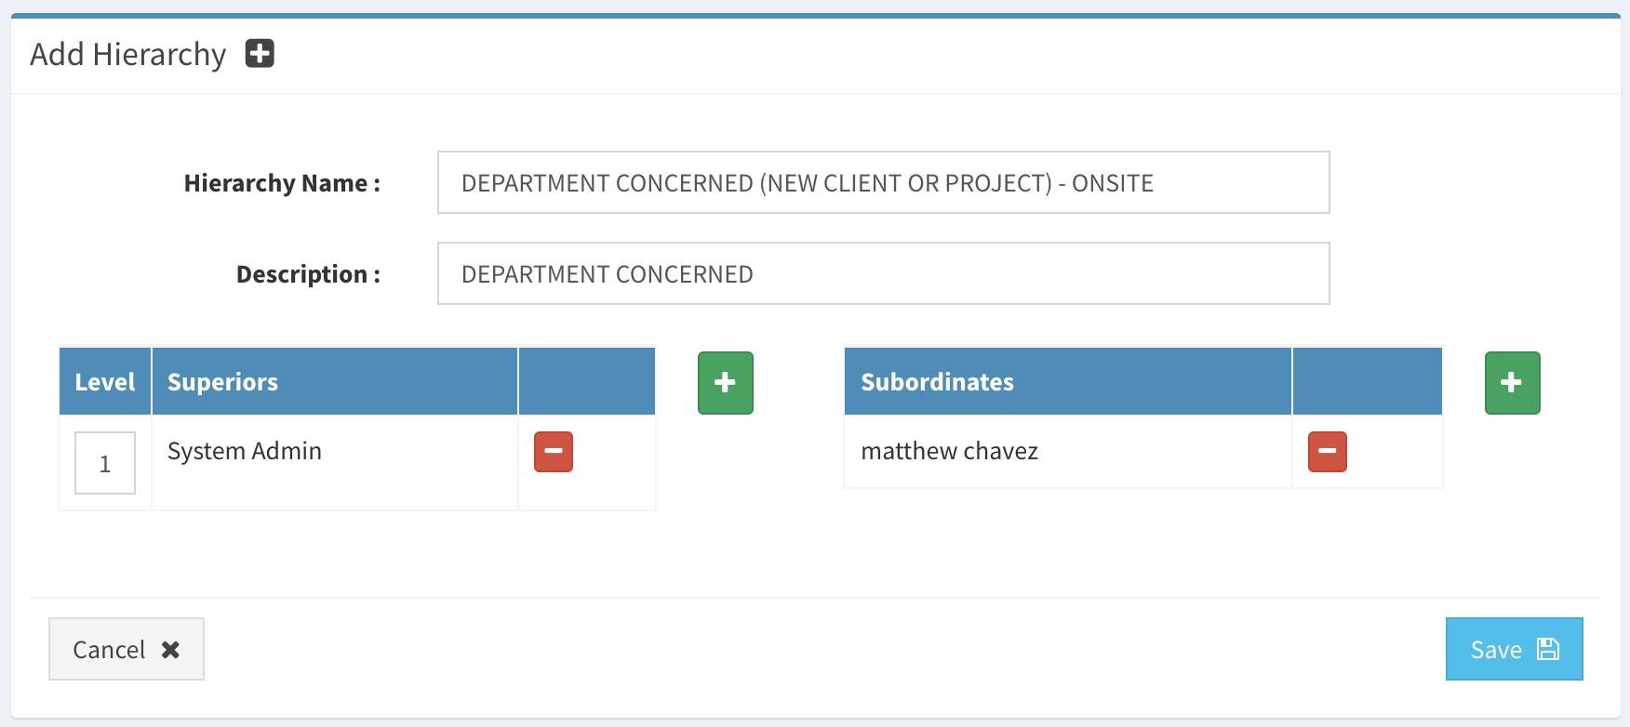
Task: Focus the Hierarchy Name text field
Action: (883, 182)
